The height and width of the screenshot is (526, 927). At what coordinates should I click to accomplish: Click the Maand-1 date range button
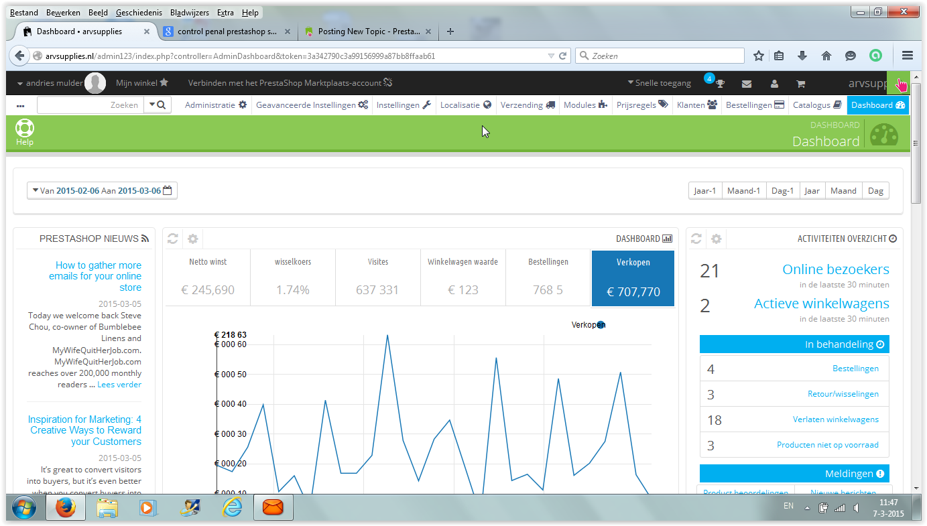click(x=744, y=190)
